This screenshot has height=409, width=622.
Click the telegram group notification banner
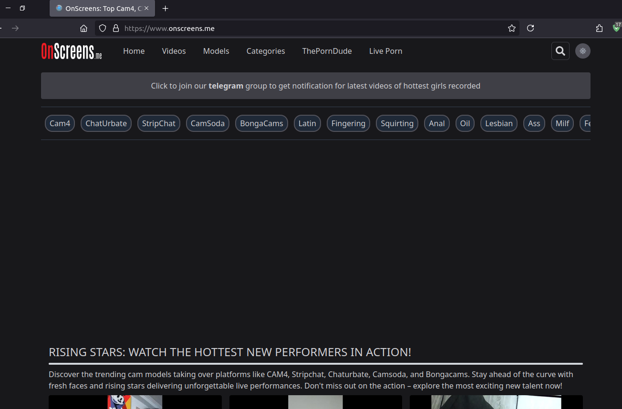315,86
